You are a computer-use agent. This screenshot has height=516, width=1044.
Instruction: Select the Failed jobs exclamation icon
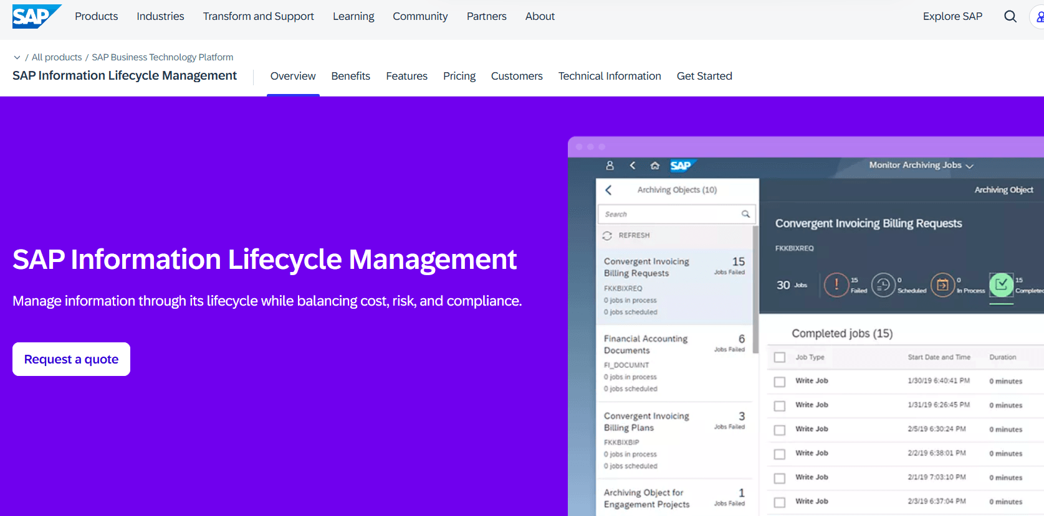(836, 285)
